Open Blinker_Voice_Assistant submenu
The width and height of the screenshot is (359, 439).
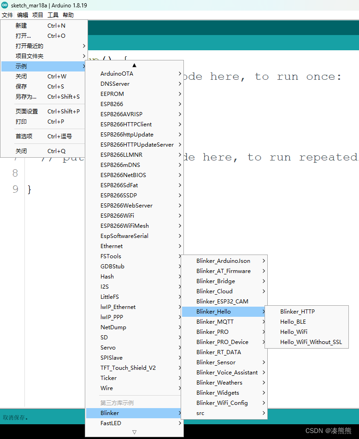[x=224, y=373]
